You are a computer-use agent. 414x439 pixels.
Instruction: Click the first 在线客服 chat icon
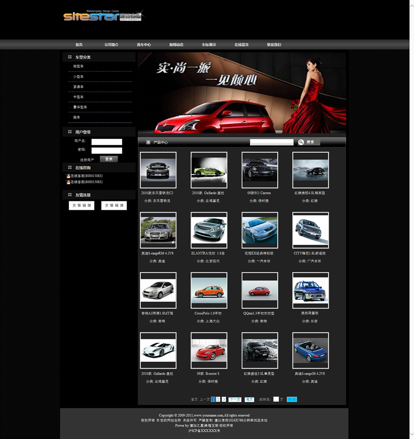68,176
